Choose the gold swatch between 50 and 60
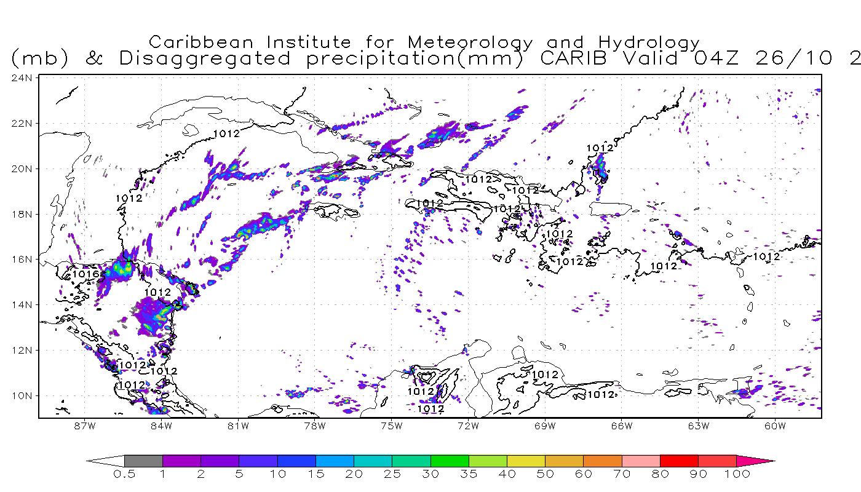The width and height of the screenshot is (861, 492). click(x=564, y=461)
